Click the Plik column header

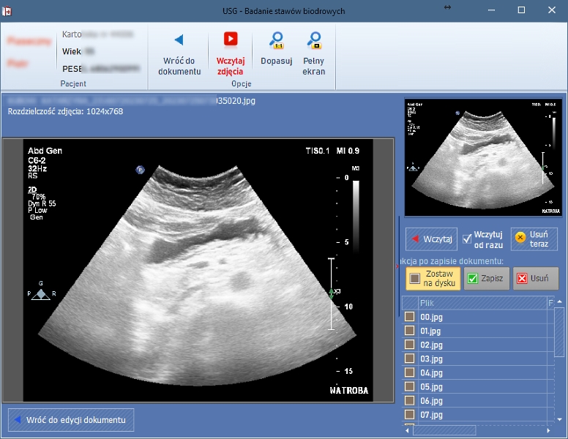click(x=482, y=303)
